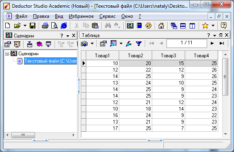Click the table view mode icon

click(113, 43)
